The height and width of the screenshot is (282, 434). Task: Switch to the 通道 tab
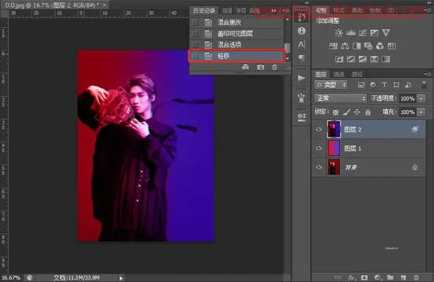[x=339, y=74]
